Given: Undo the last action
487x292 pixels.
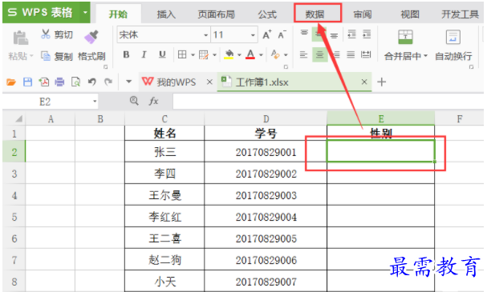Looking at the screenshot, I should 92,82.
